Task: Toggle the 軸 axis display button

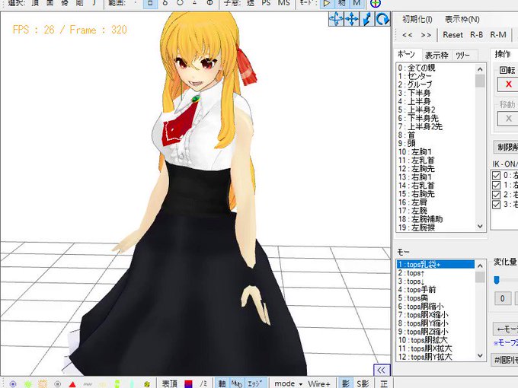Action: (222, 383)
